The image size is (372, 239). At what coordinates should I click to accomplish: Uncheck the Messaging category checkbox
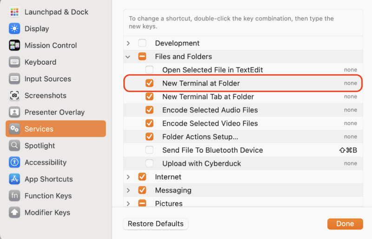pyautogui.click(x=142, y=190)
